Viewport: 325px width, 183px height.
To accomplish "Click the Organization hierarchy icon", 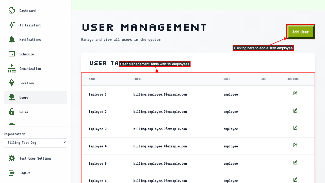I will [12, 68].
